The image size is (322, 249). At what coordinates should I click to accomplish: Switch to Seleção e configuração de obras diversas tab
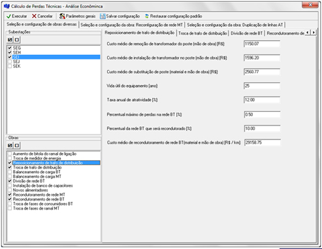[x=42, y=24]
